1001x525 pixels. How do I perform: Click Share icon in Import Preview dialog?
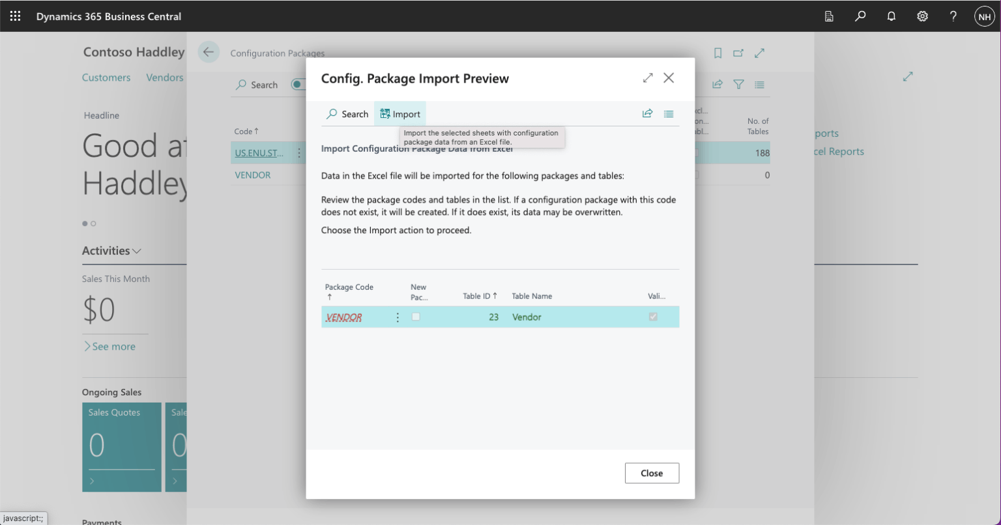[648, 113]
